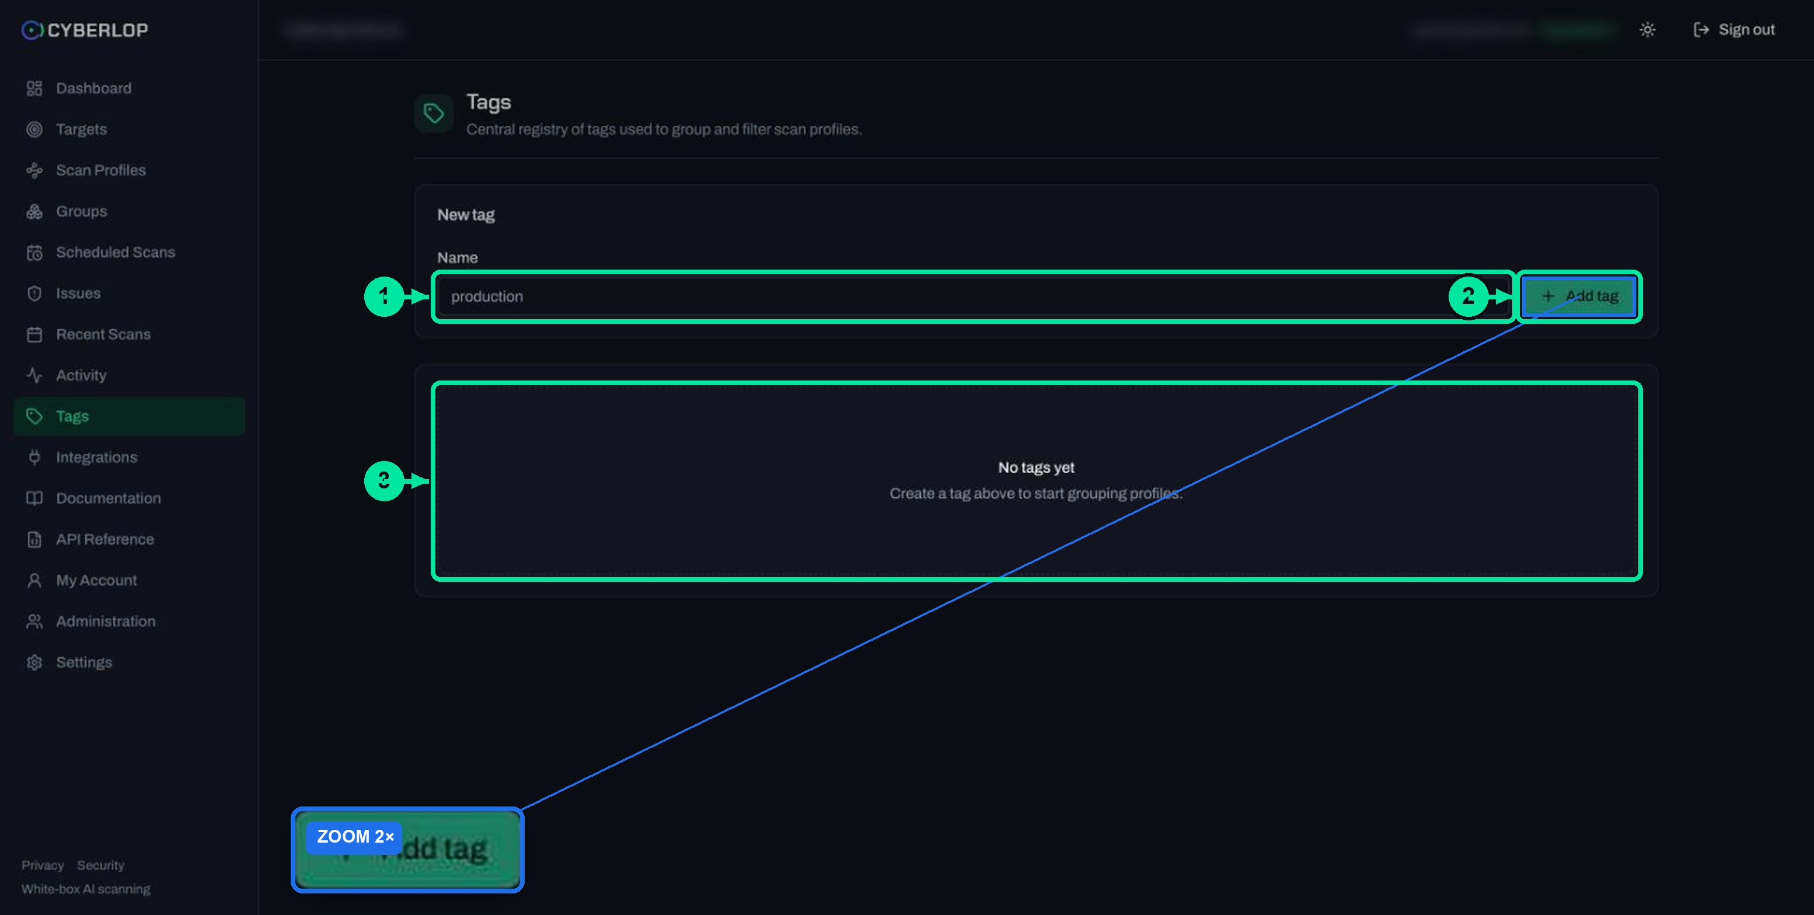Open the Groups section

coord(129,211)
